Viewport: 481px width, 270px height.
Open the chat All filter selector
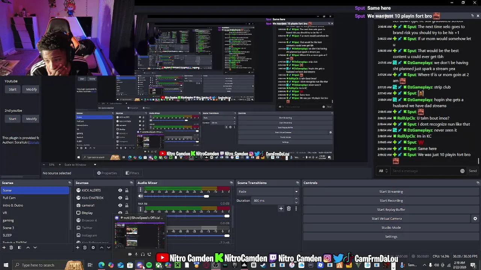(x=383, y=171)
